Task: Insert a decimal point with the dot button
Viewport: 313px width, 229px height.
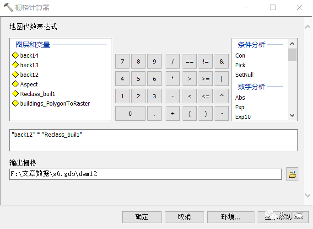Action: tap(154, 113)
